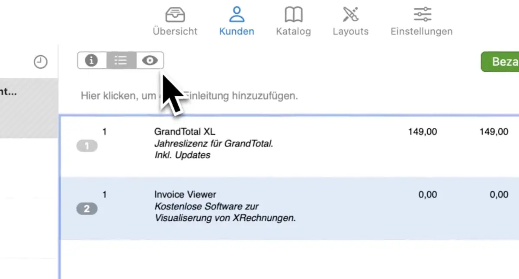This screenshot has width=519, height=279.
Task: Click the total 0,00 of Invoice Viewer
Action: click(499, 195)
